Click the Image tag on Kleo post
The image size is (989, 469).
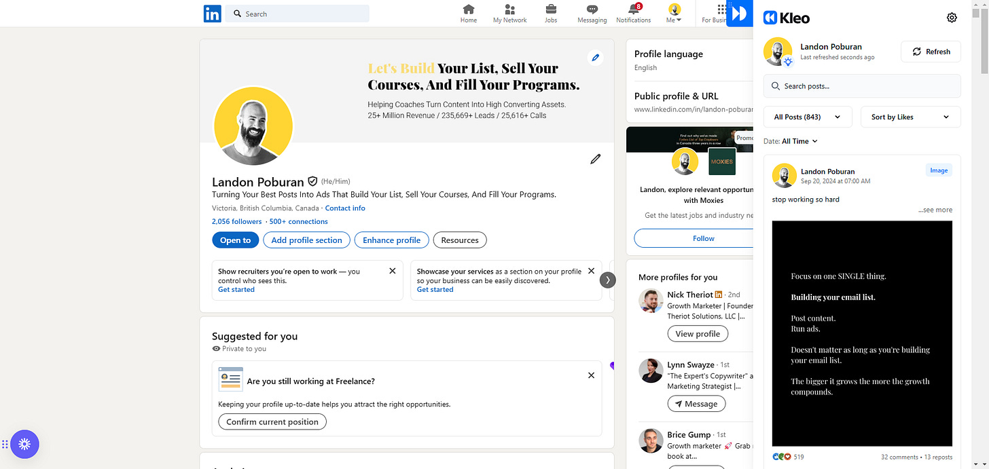[x=939, y=170]
